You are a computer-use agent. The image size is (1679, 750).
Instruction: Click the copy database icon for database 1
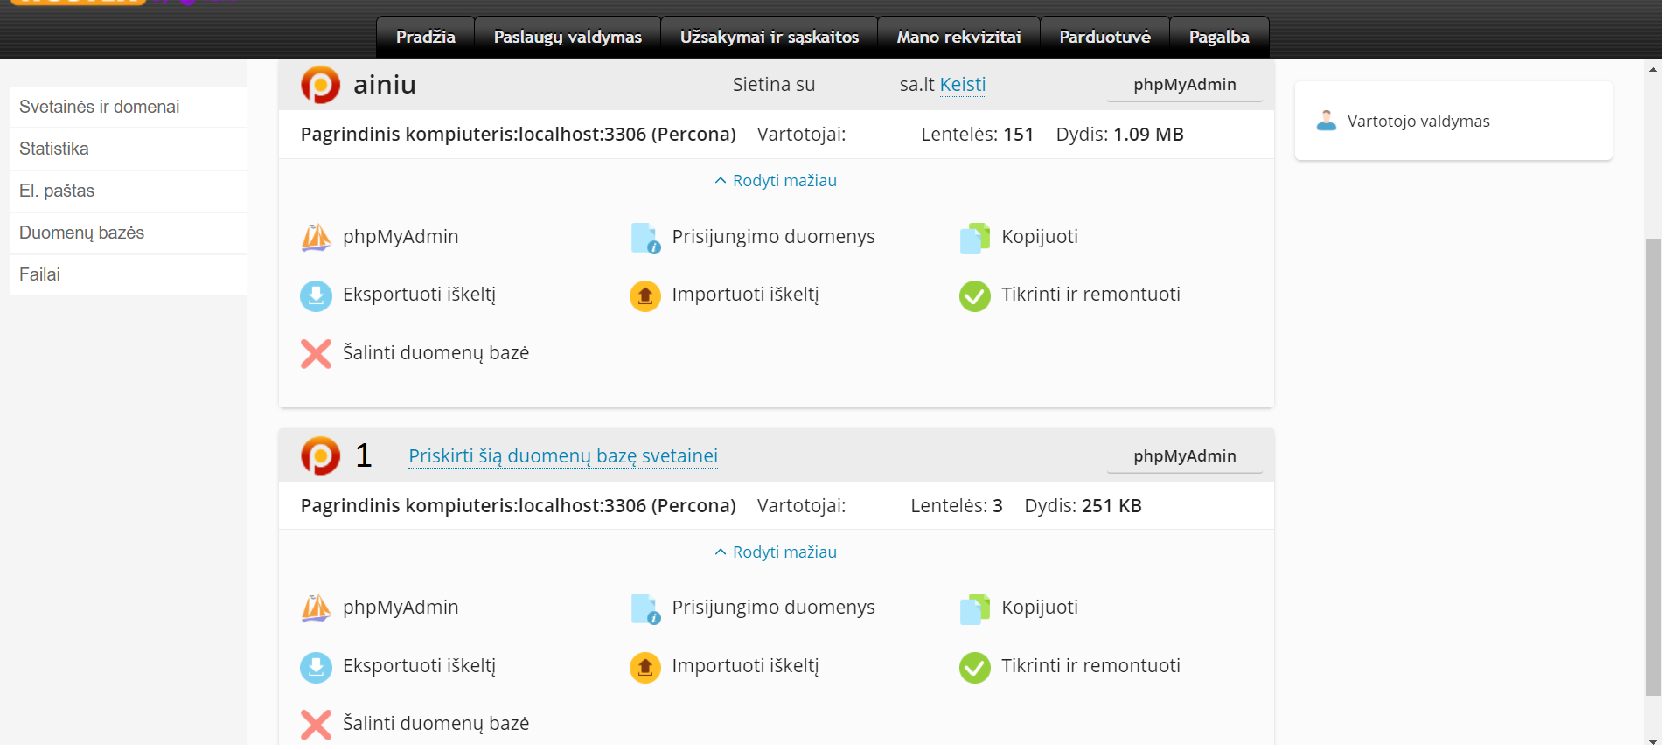click(974, 608)
